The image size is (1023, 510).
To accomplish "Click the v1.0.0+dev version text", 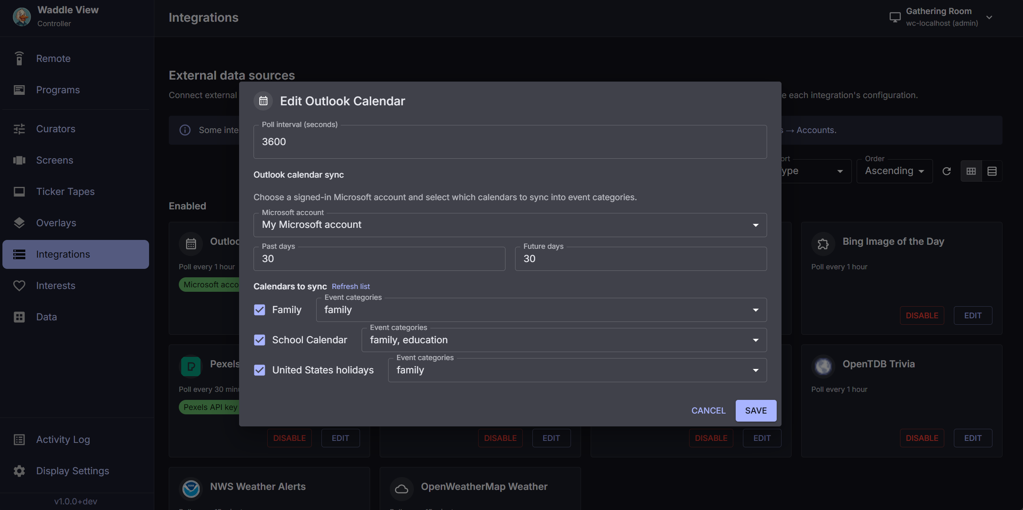I will click(x=76, y=502).
